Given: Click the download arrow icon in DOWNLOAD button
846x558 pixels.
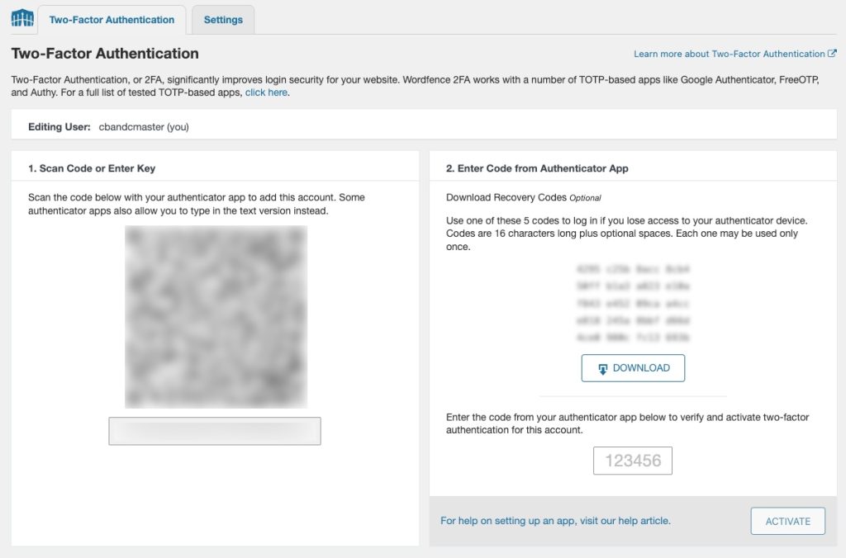Looking at the screenshot, I should point(602,369).
